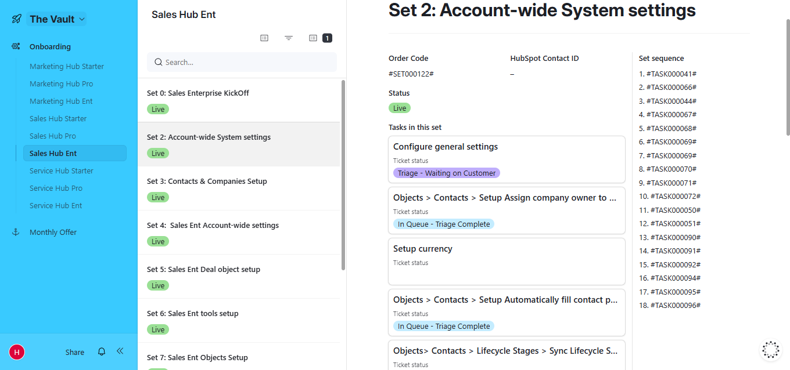Click the rocket icon beside The Vault
This screenshot has height=370, width=790.
click(x=16, y=19)
